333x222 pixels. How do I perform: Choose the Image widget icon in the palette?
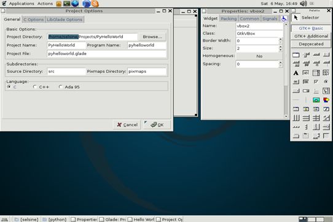[316, 100]
